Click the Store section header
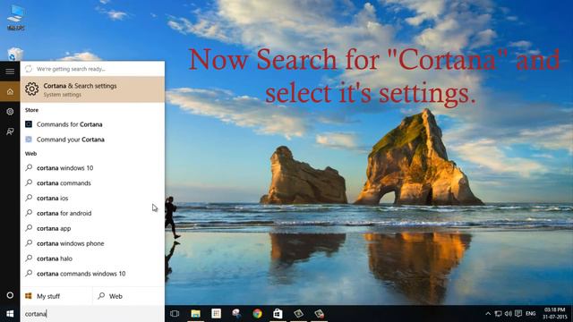The image size is (573, 322). coord(32,110)
